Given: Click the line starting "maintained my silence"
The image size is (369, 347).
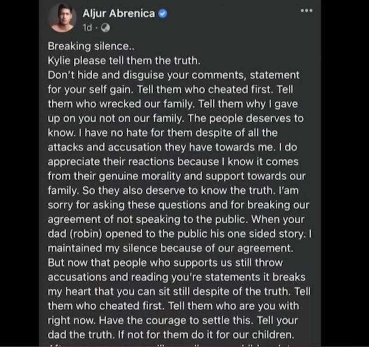Looking at the screenshot, I should [171, 248].
